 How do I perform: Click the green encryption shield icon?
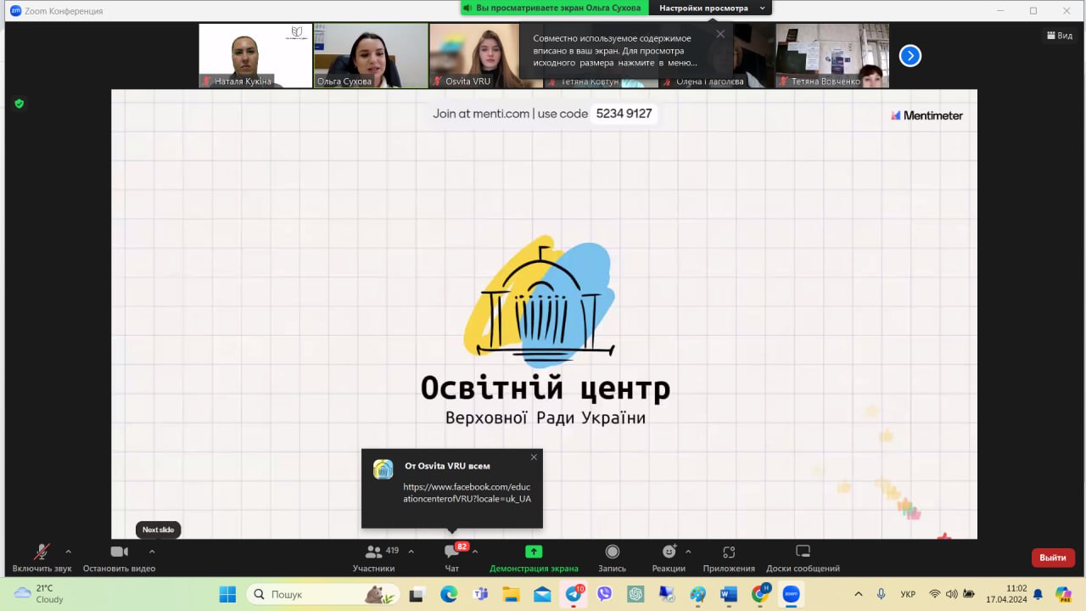19,104
